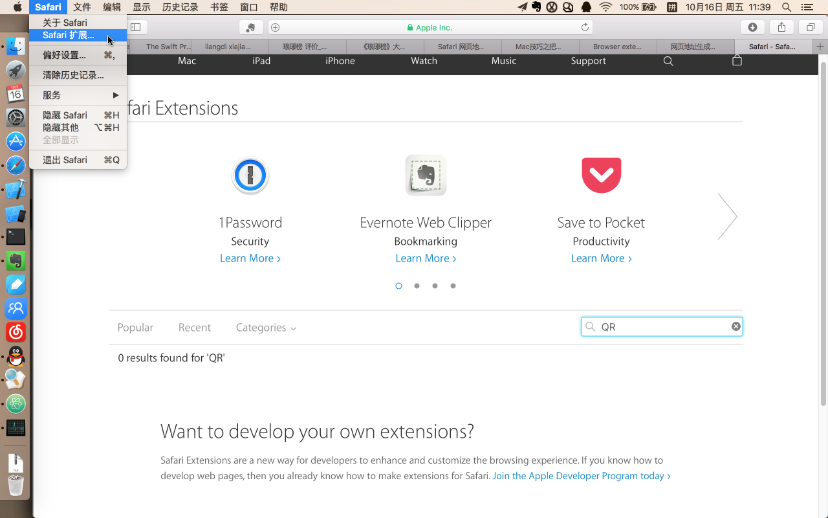
Task: Select 清除历史记录... menu item
Action: (78, 75)
